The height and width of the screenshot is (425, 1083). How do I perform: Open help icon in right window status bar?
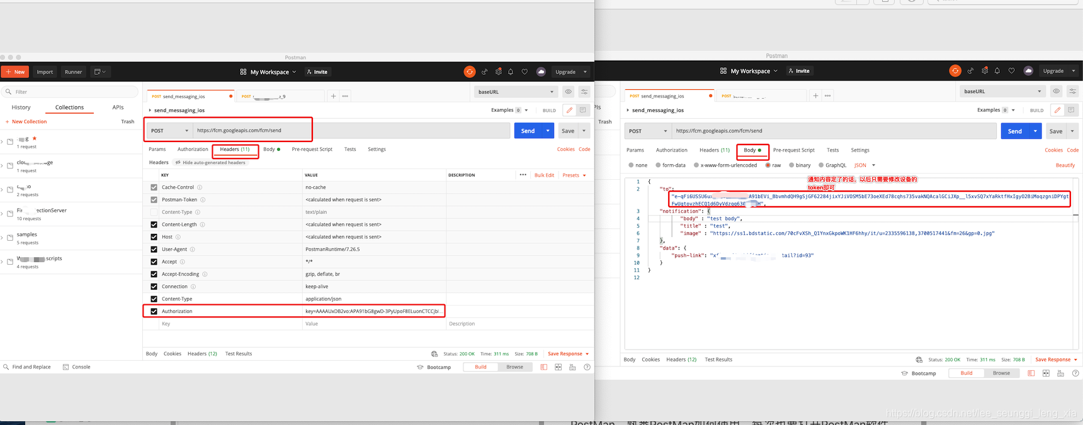coord(1075,373)
